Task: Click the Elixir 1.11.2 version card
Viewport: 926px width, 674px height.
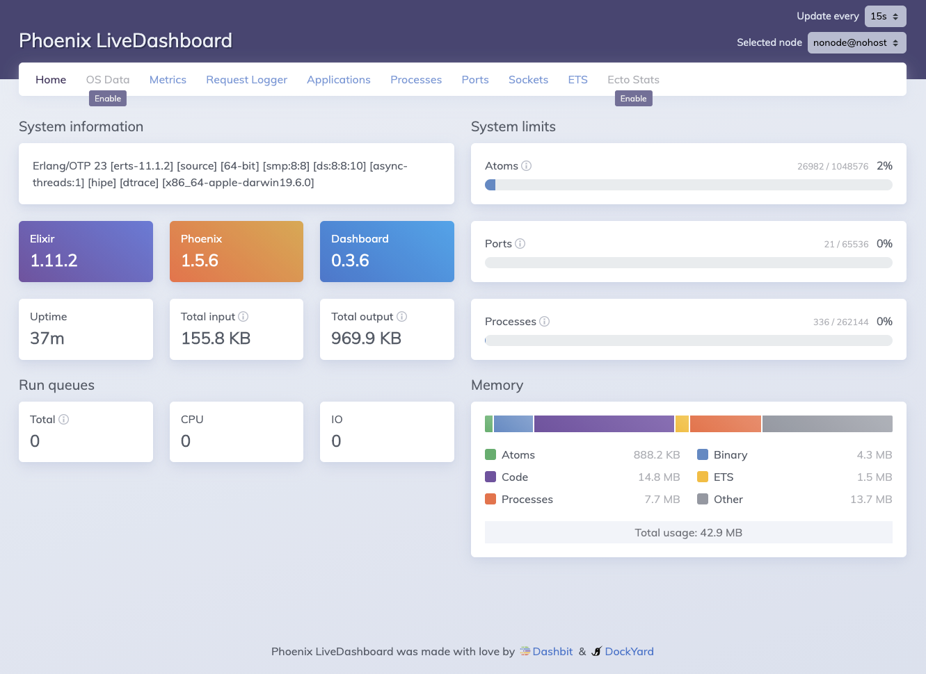Action: click(86, 252)
